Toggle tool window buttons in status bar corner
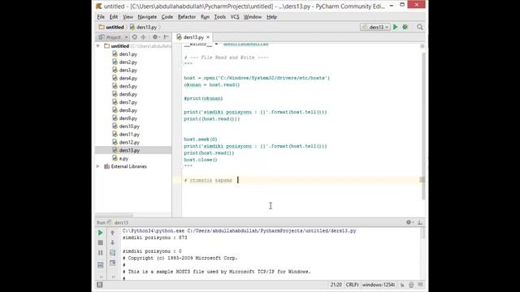This screenshot has height=292, width=520. click(99, 285)
